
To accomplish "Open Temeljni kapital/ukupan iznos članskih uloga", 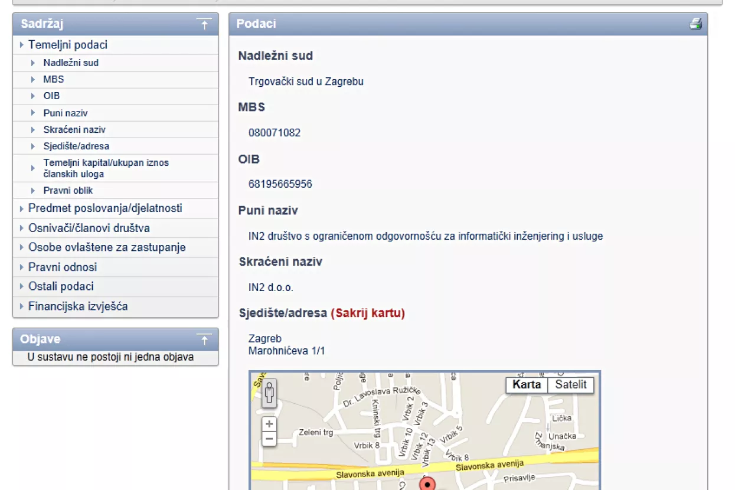I will coord(106,168).
